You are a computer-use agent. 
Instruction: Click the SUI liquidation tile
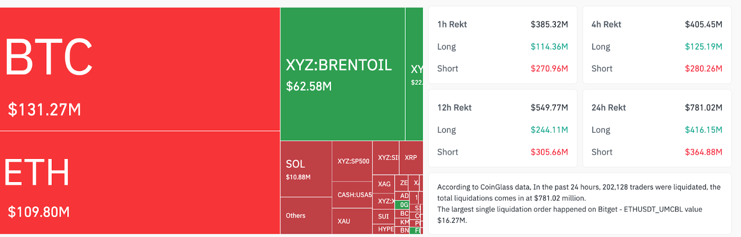point(383,216)
